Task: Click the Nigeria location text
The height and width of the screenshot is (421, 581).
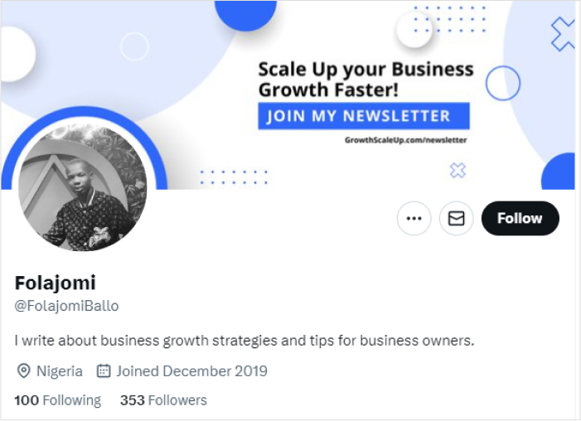Action: pos(60,371)
